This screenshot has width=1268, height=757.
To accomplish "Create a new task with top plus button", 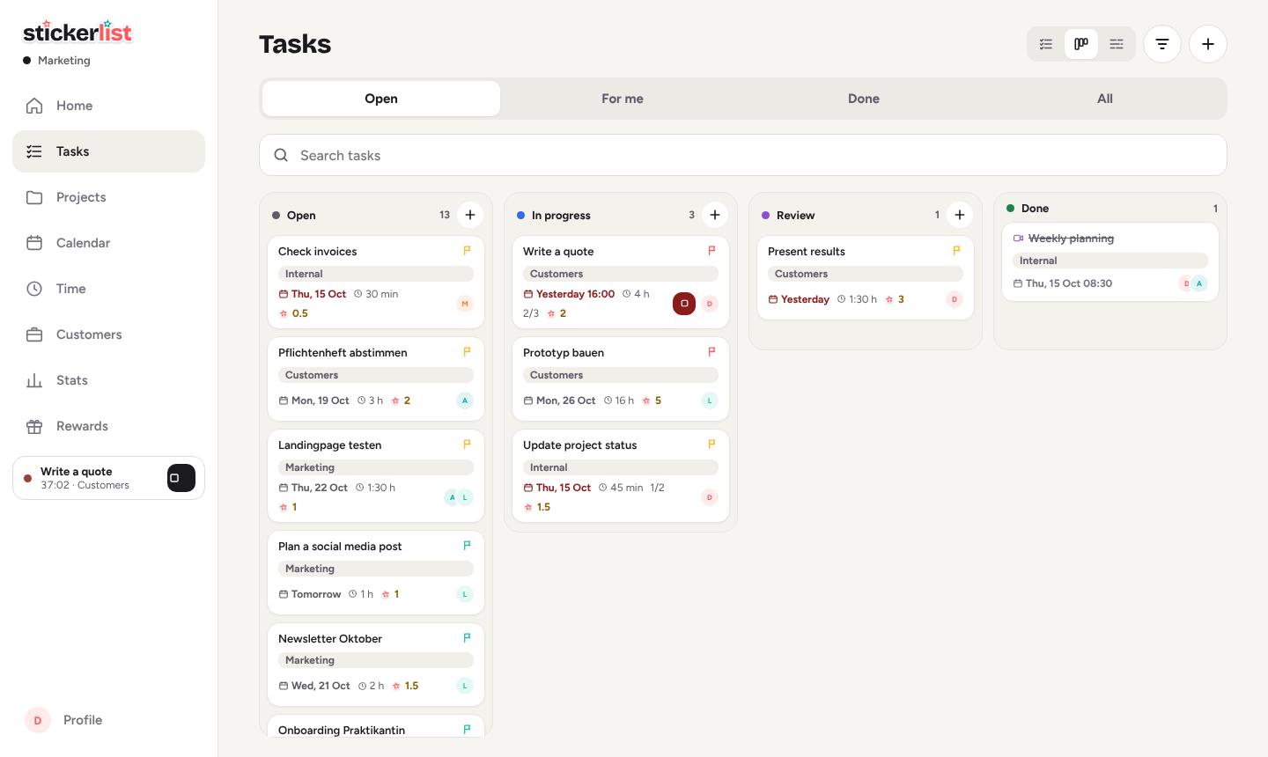I will point(1208,44).
